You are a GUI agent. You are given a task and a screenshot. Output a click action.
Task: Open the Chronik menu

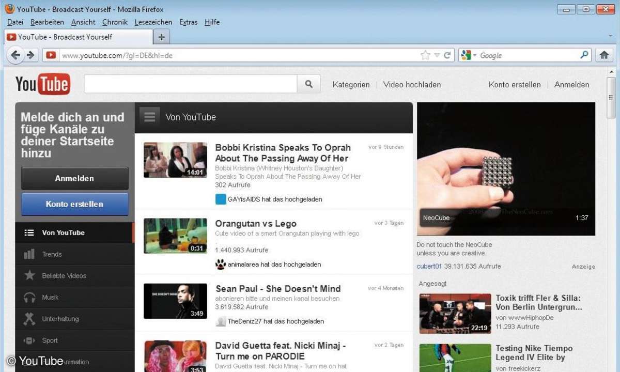point(115,22)
